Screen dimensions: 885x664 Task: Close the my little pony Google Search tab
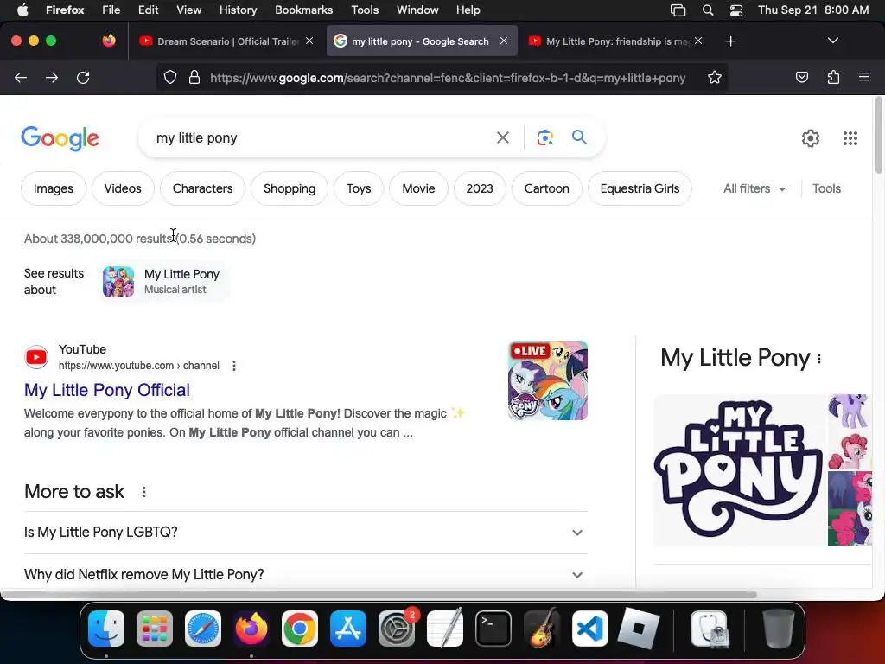click(504, 41)
